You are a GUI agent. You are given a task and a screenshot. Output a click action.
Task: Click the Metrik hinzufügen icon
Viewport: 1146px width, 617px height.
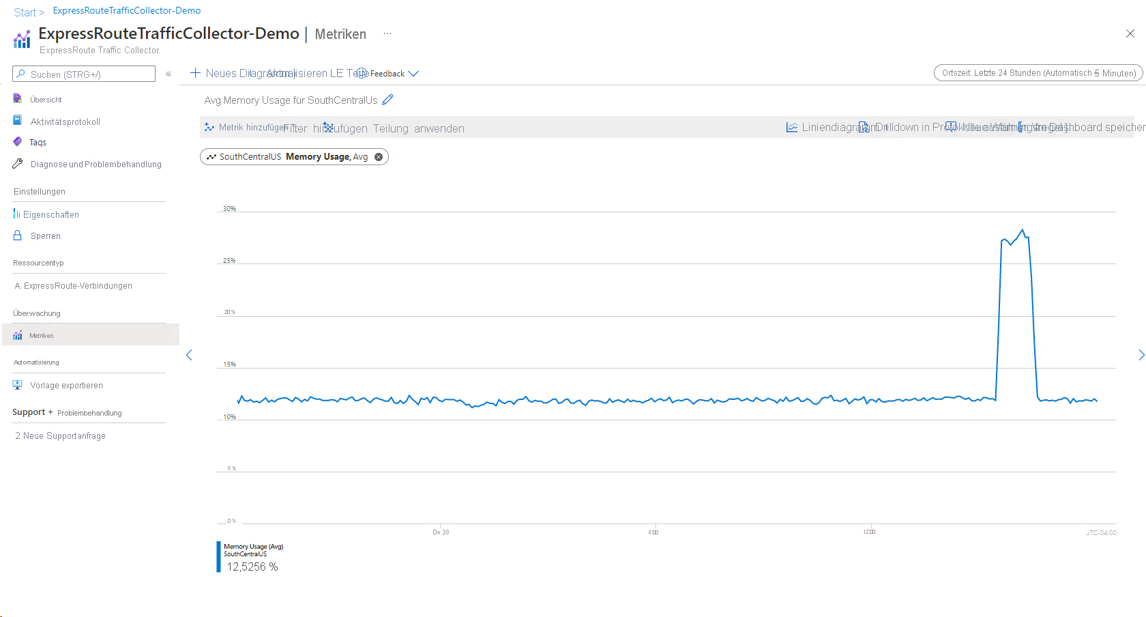pos(209,128)
